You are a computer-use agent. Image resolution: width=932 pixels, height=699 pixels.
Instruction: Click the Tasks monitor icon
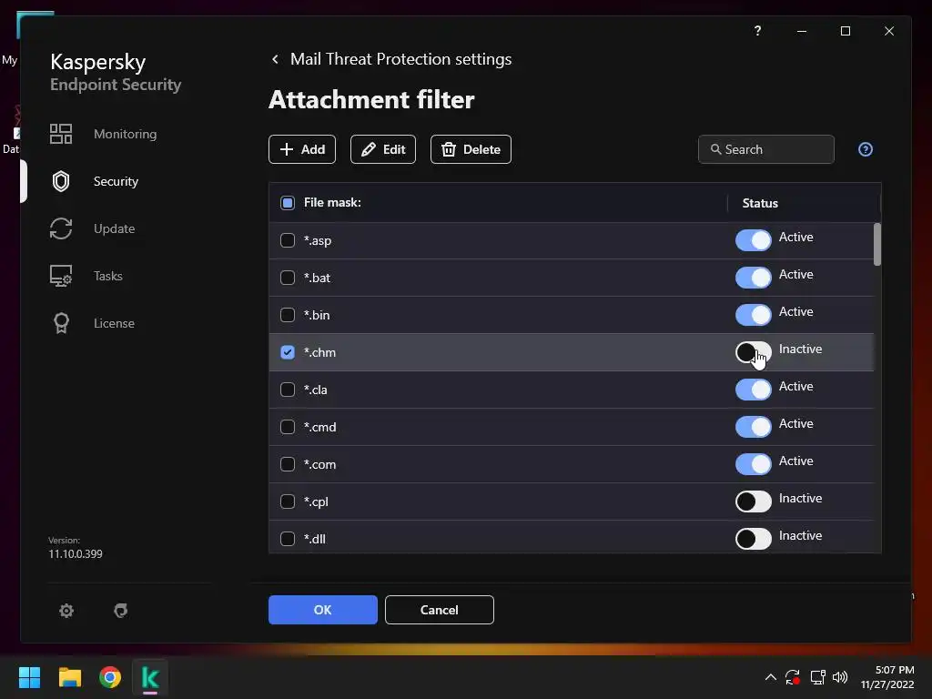(61, 276)
